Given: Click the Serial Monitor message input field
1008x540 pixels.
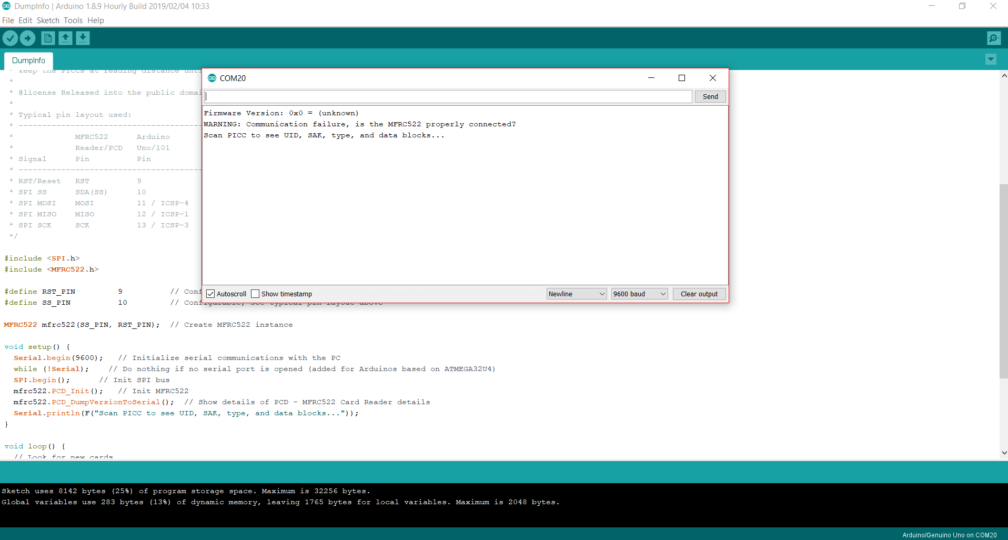Looking at the screenshot, I should pyautogui.click(x=447, y=96).
